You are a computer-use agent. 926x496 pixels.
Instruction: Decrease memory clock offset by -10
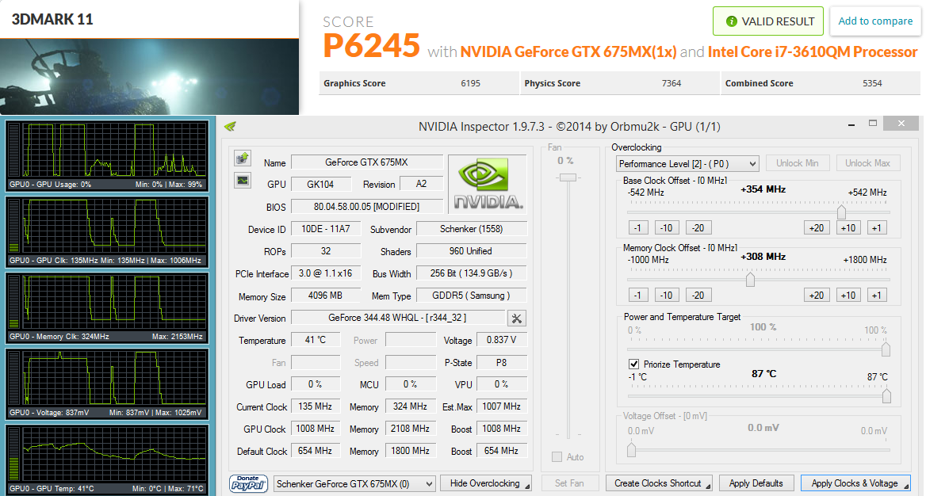coord(667,296)
